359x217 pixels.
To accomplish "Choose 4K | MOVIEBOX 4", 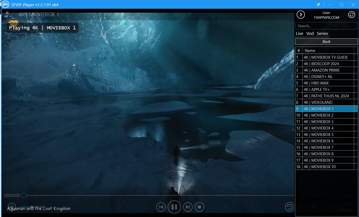I will coord(326,128).
